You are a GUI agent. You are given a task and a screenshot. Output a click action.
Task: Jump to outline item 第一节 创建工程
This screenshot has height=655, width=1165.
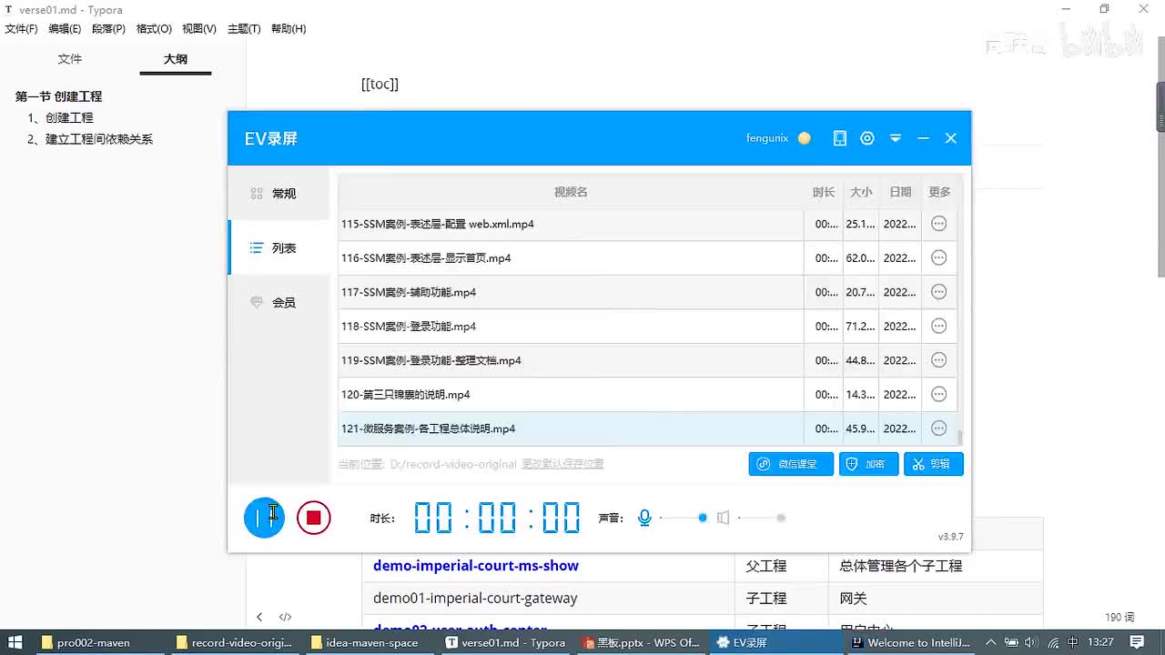coord(58,96)
